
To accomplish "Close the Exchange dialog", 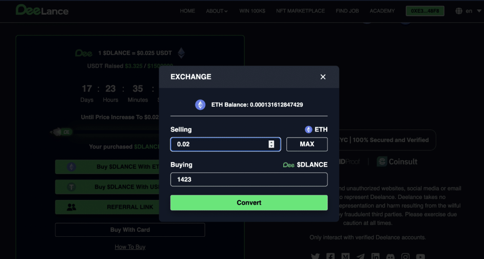I will coord(323,77).
